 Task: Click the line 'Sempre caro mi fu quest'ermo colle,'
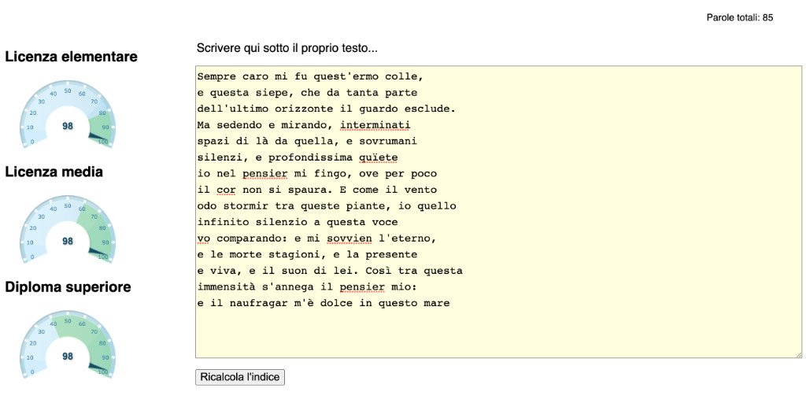[310, 76]
